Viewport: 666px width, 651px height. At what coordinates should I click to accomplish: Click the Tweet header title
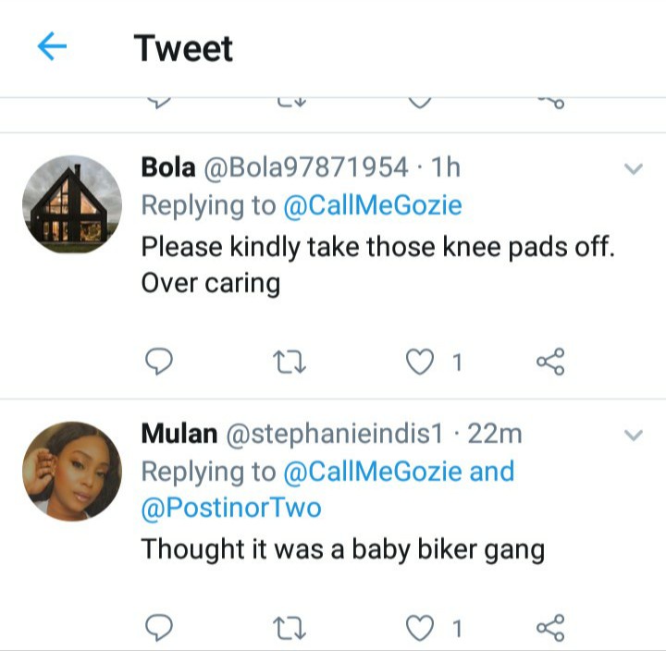[x=183, y=48]
